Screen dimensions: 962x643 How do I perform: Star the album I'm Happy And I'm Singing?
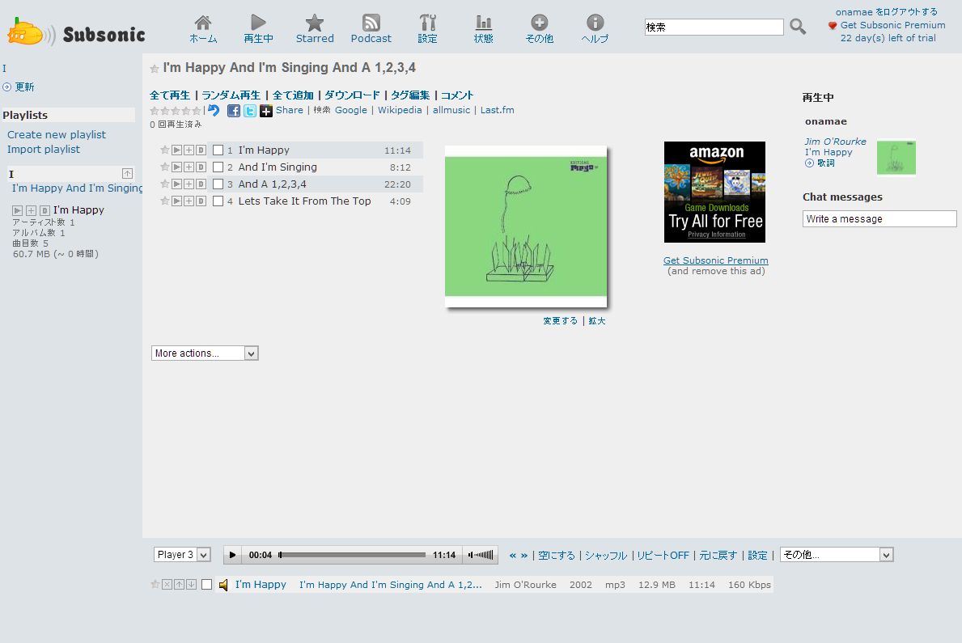click(x=155, y=69)
